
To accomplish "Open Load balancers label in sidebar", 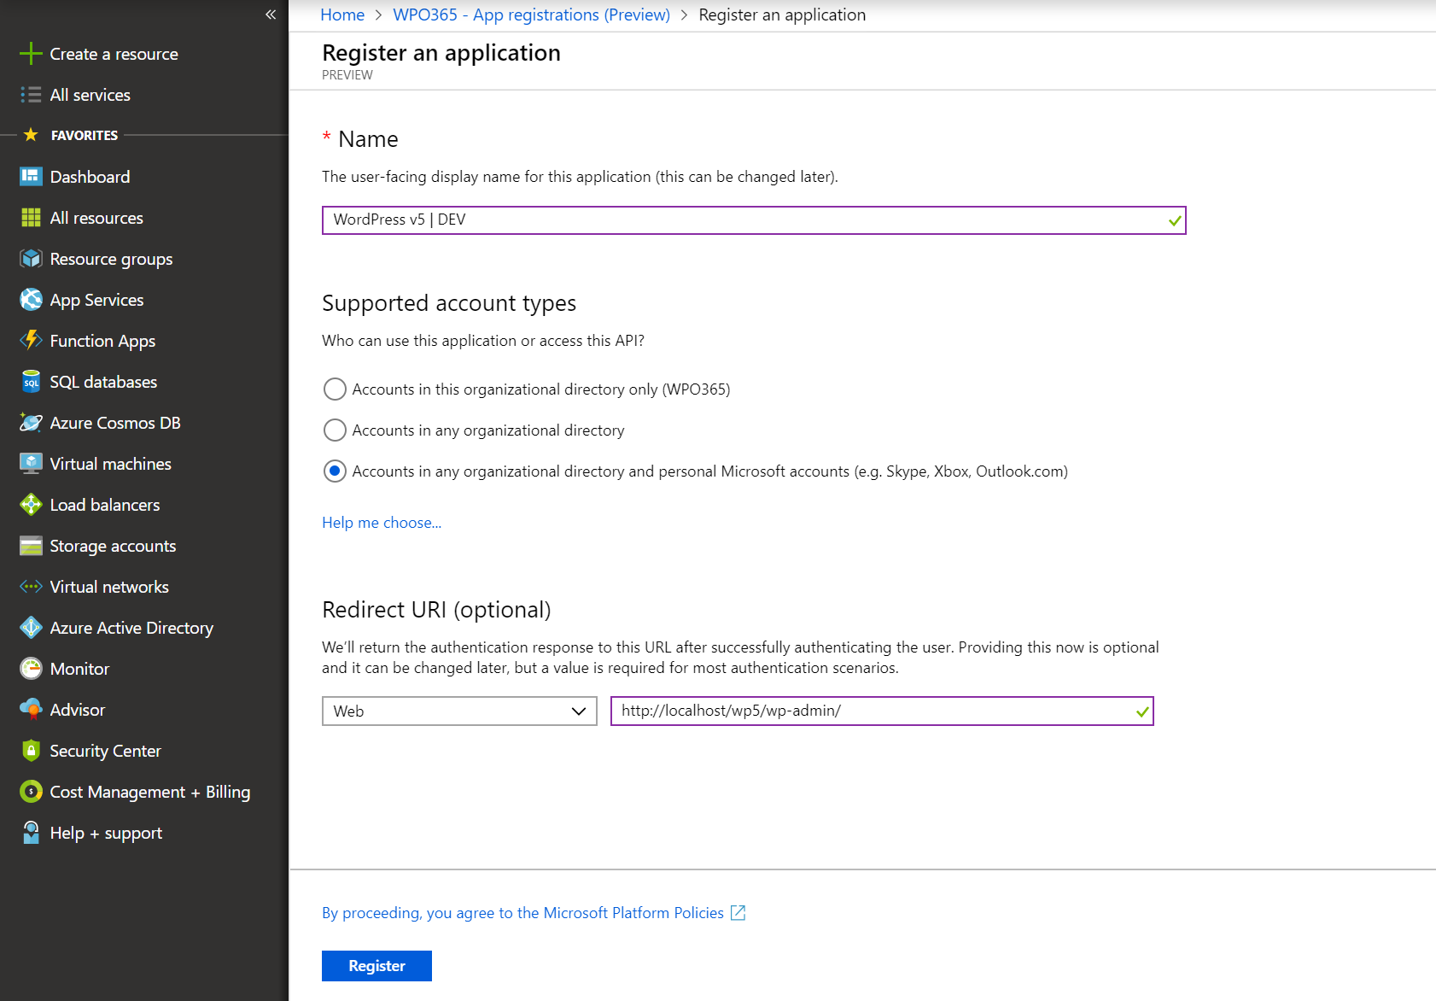I will pyautogui.click(x=105, y=505).
